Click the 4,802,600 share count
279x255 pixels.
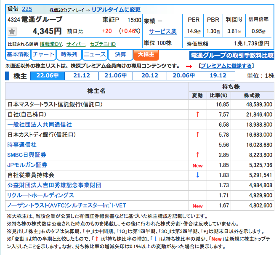[260, 205]
